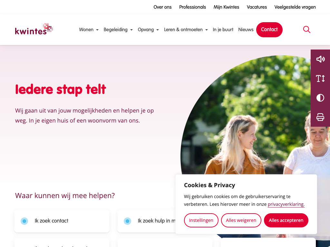This screenshot has width=330, height=247.
Task: Click the text size adjustment icon
Action: click(x=320, y=78)
